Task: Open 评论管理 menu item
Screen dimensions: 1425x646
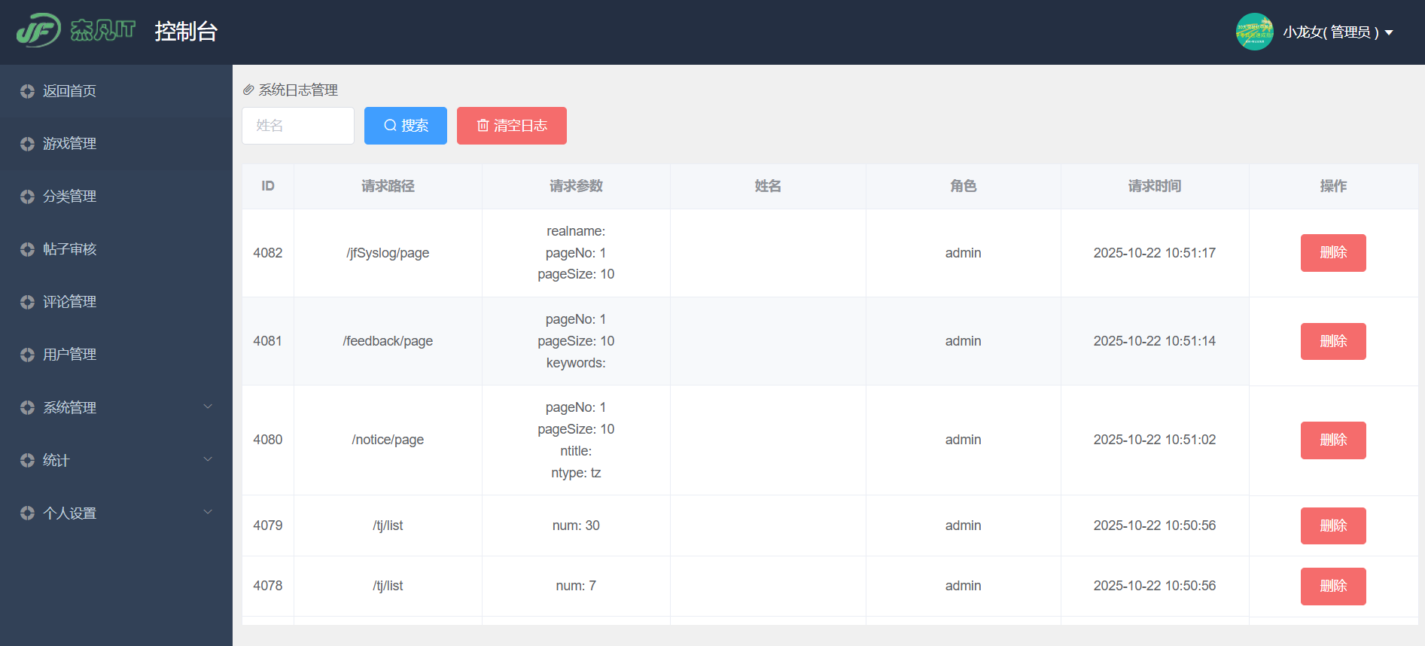Action: 116,302
